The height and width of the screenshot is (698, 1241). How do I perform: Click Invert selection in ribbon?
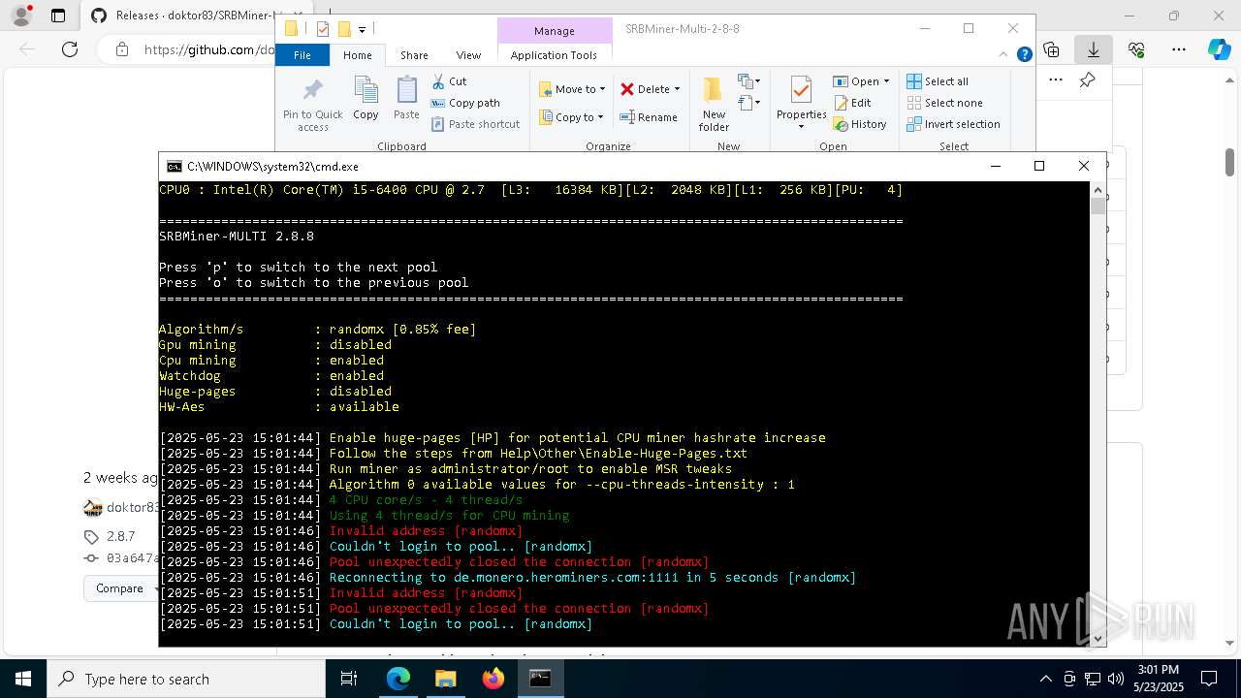click(x=954, y=124)
